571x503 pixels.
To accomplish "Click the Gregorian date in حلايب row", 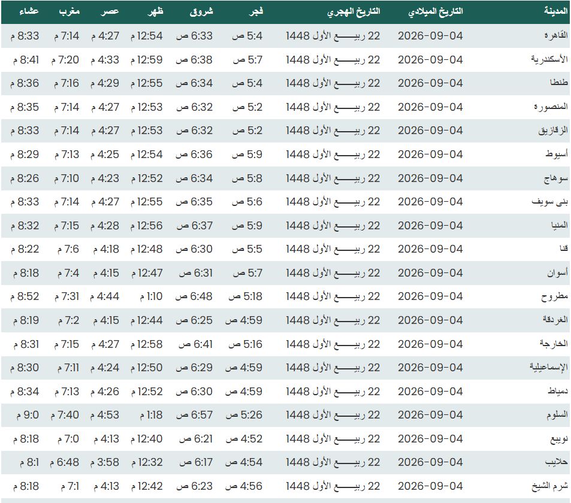I will (x=430, y=463).
